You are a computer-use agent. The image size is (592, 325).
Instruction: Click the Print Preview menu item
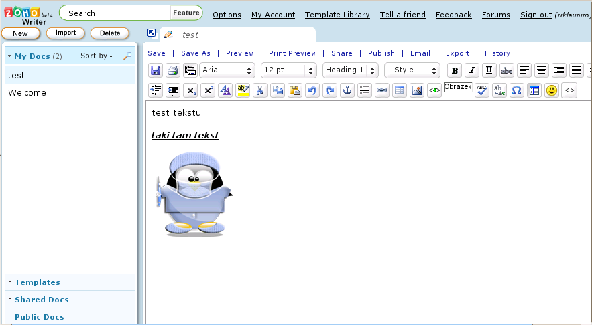pos(292,53)
